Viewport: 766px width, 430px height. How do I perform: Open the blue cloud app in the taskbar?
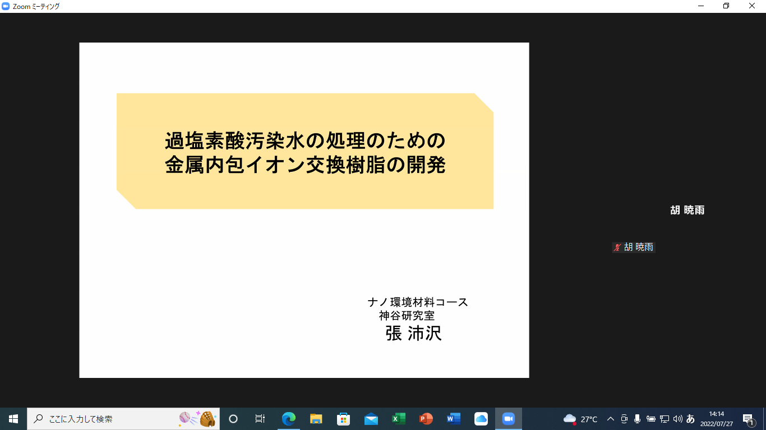tap(481, 419)
